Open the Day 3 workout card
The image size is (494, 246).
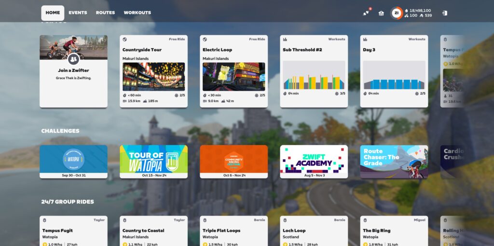(394, 71)
